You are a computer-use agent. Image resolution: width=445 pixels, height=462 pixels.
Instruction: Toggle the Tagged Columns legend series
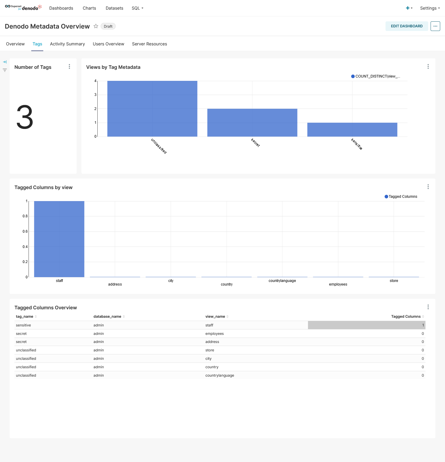[x=401, y=197]
